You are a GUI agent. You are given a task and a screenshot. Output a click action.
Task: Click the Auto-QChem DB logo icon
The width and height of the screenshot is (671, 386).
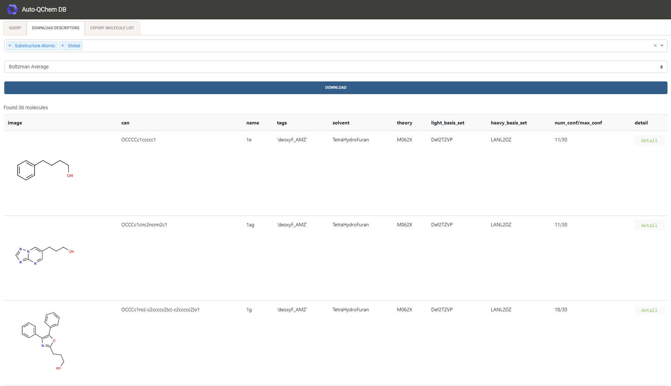[x=12, y=10]
